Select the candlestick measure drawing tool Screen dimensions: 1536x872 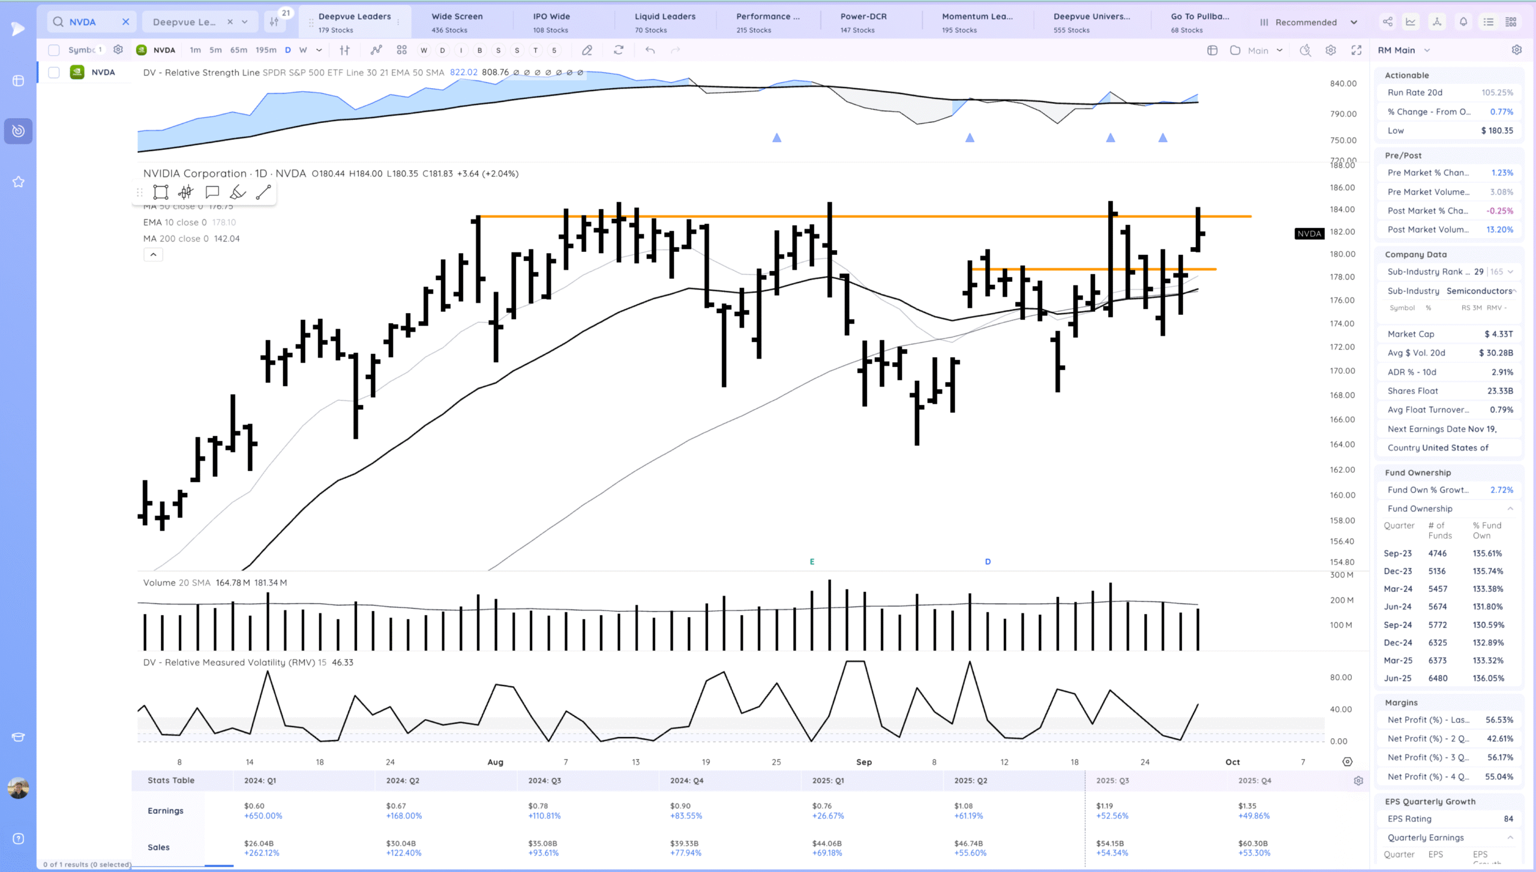click(x=185, y=192)
